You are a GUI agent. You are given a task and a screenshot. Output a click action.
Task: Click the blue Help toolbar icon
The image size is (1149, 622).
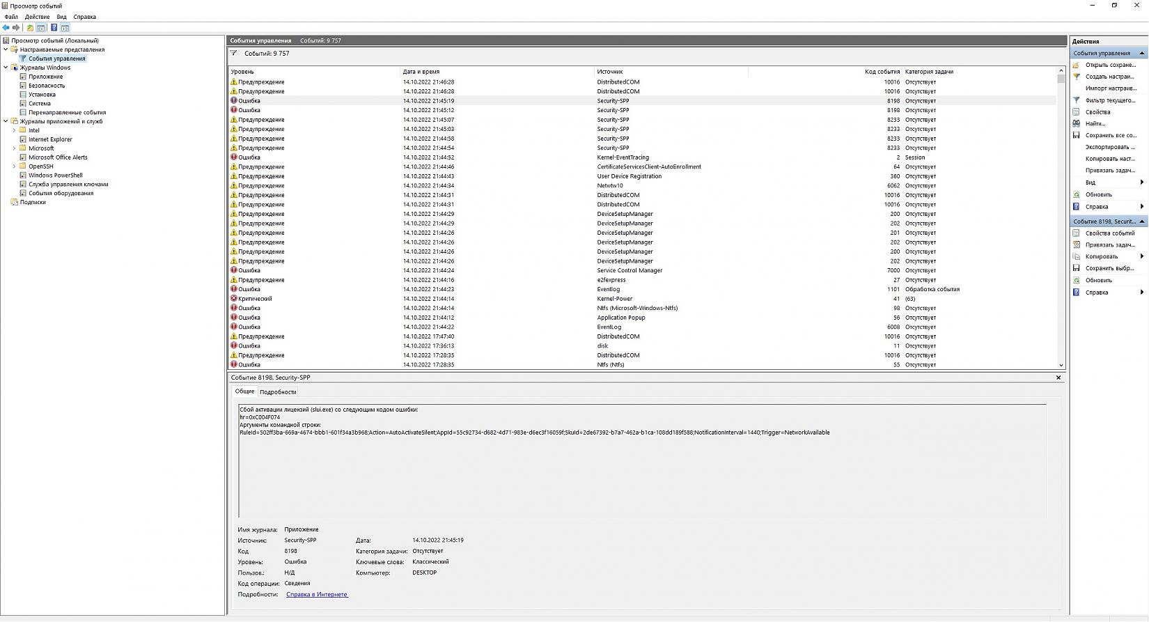[x=54, y=28]
